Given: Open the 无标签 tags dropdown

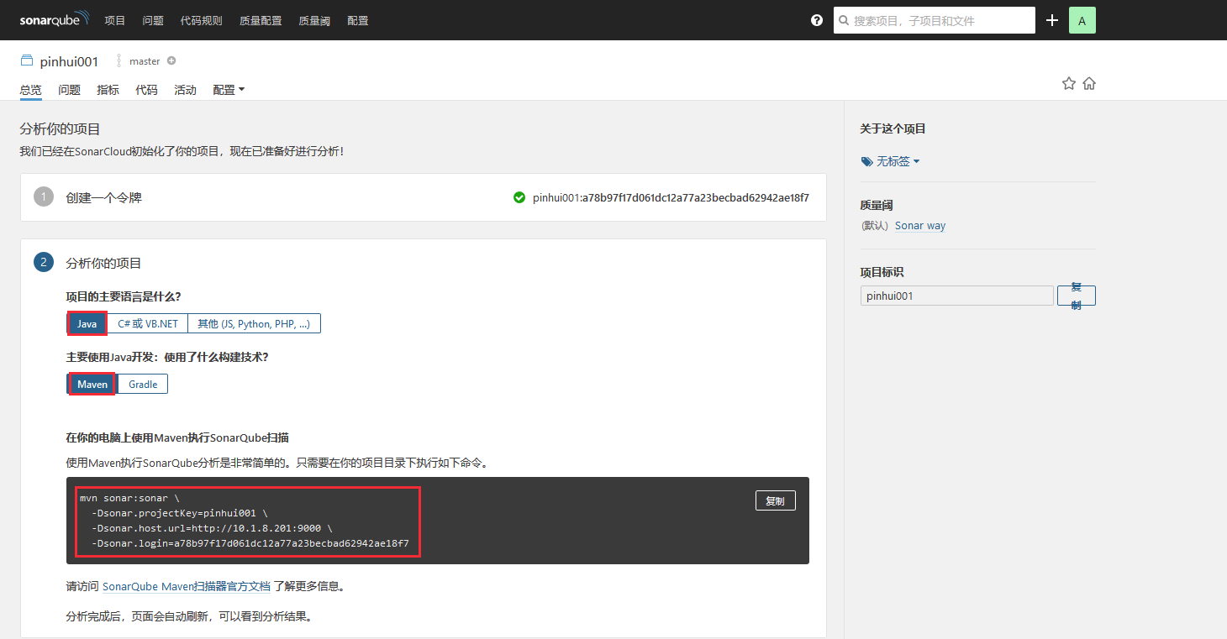Looking at the screenshot, I should tap(898, 161).
